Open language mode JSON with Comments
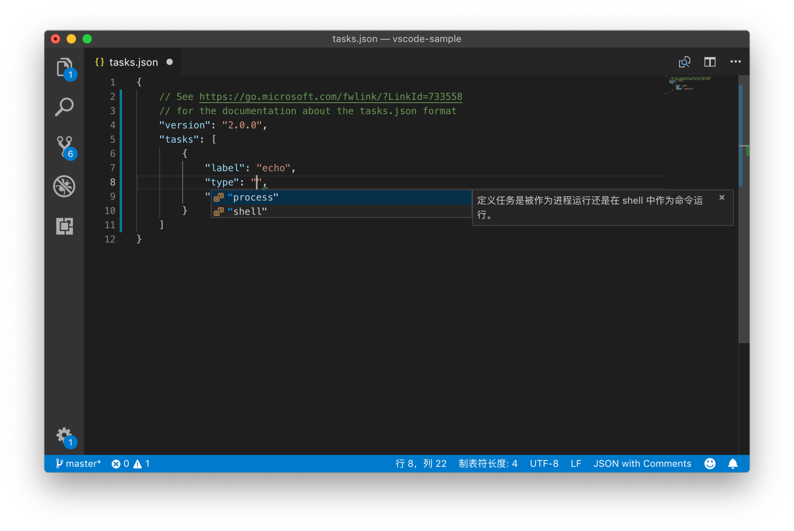The image size is (794, 531). [642, 464]
